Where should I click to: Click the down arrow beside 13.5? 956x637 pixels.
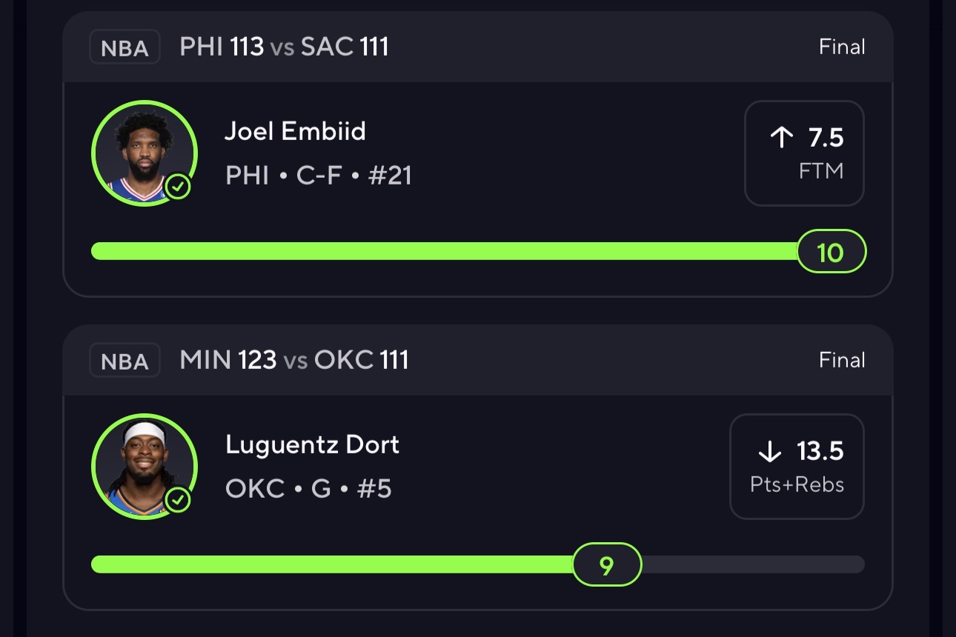coord(770,450)
